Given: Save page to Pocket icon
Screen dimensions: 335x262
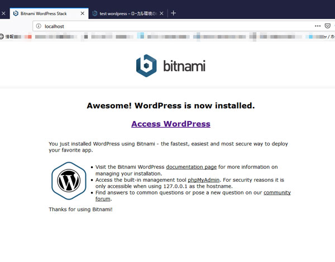Looking at the screenshot, I should pyautogui.click(x=328, y=26).
